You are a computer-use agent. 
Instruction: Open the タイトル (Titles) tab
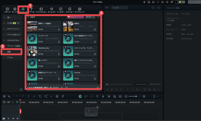(31, 10)
